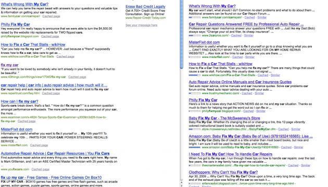Click PageRank bar beside www.2carpros.com
This screenshot has height=187, width=328.
[195, 36]
